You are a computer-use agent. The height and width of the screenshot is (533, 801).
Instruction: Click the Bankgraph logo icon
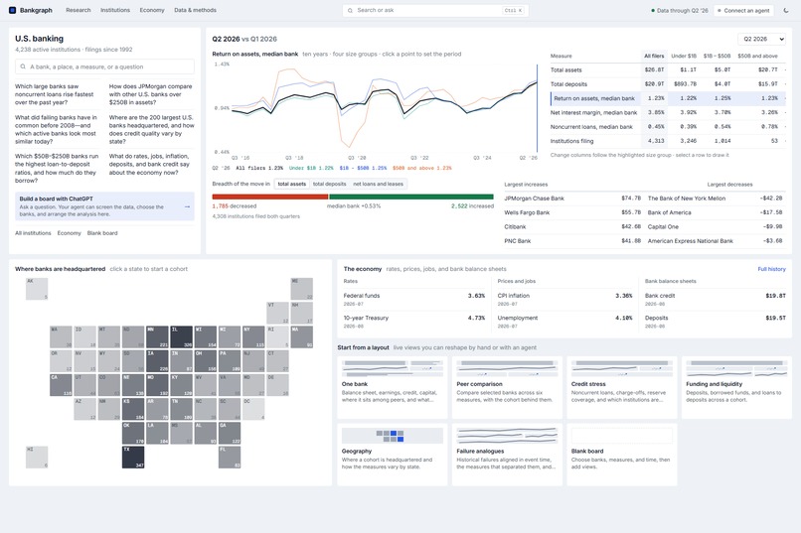click(x=12, y=10)
